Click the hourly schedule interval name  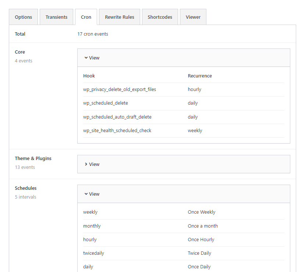tap(90, 240)
